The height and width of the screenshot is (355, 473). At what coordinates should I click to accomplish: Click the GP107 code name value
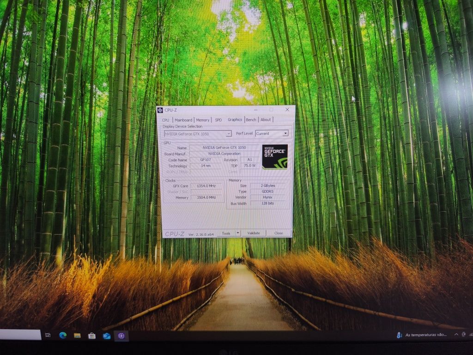tap(206, 159)
